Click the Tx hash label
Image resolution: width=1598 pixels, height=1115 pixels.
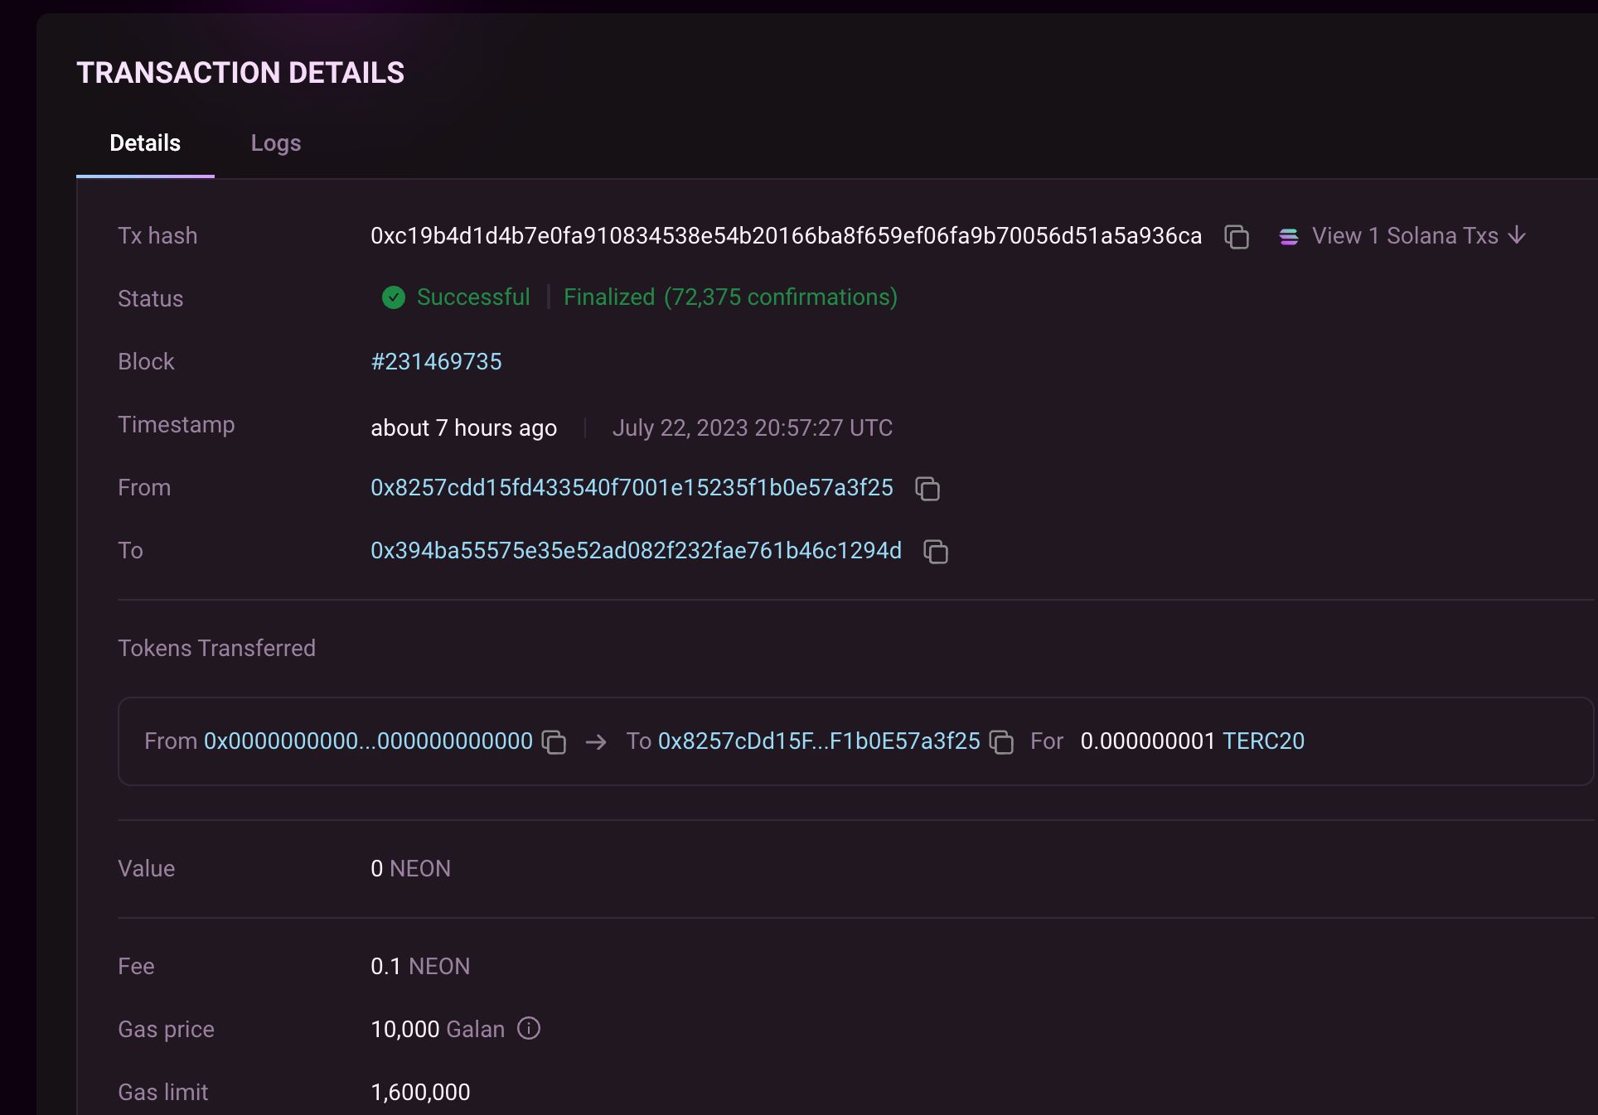157,236
